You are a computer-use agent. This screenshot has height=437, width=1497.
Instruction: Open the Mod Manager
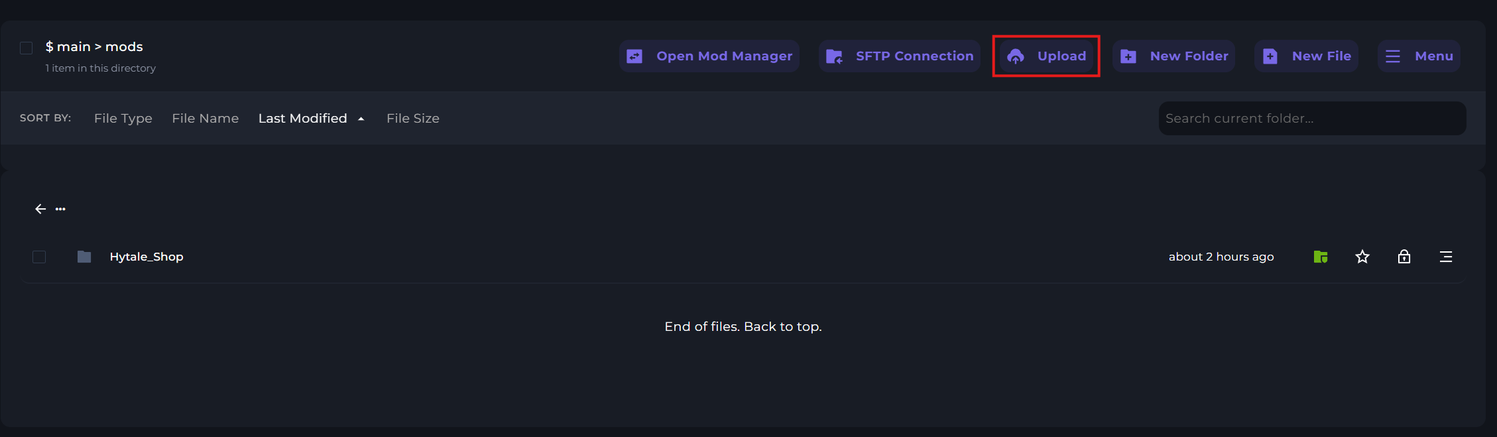click(x=709, y=56)
